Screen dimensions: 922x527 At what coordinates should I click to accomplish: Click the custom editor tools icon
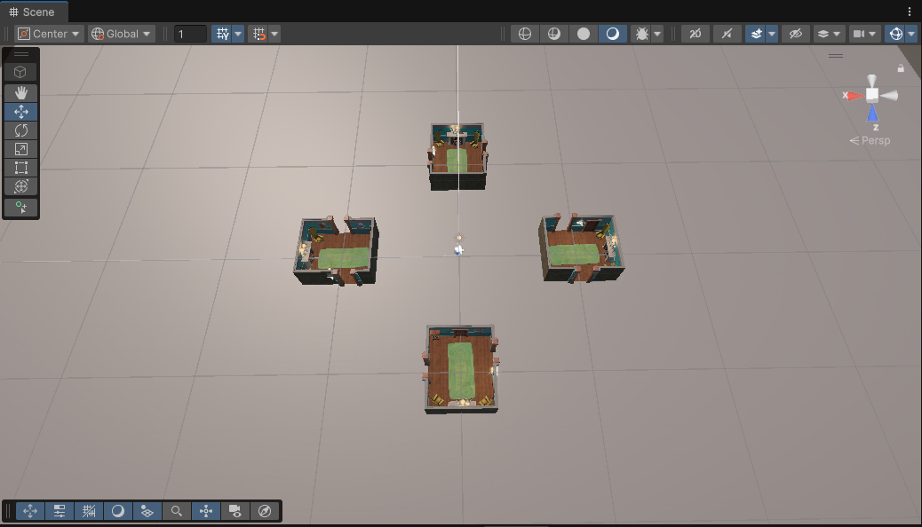point(21,208)
